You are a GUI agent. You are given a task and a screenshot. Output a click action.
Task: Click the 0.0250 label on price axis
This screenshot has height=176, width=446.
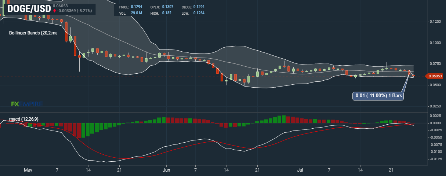435,106
